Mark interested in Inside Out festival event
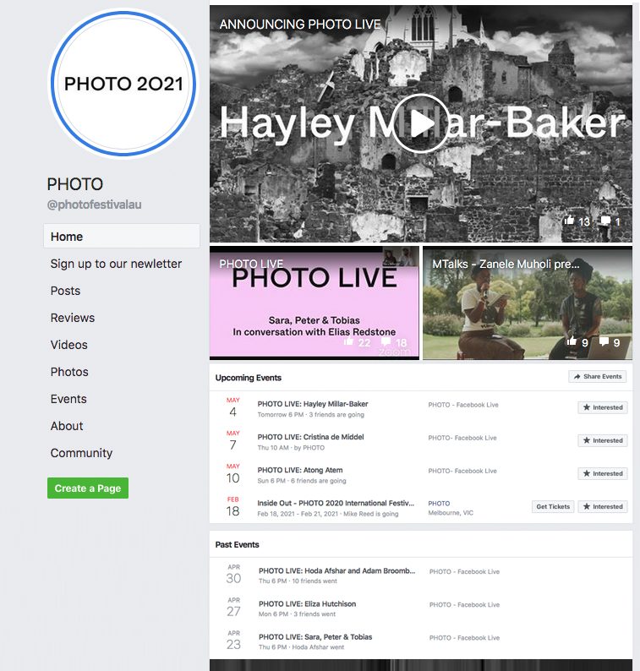Viewport: 640px width, 671px height. 603,507
